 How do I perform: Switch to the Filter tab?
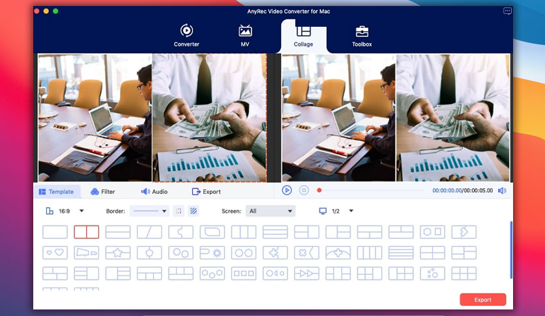[x=102, y=192]
